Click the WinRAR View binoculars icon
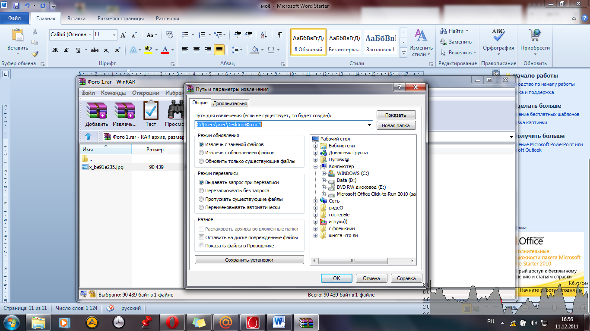This screenshot has height=331, width=590. [x=176, y=110]
